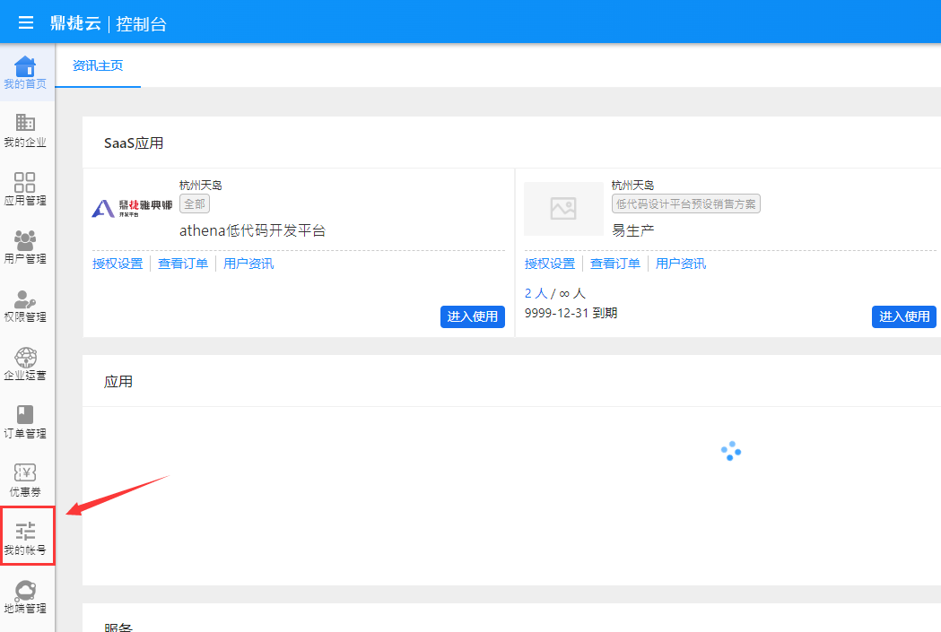
Task: Open 用户管理 users icon in sidebar
Action: click(x=25, y=240)
